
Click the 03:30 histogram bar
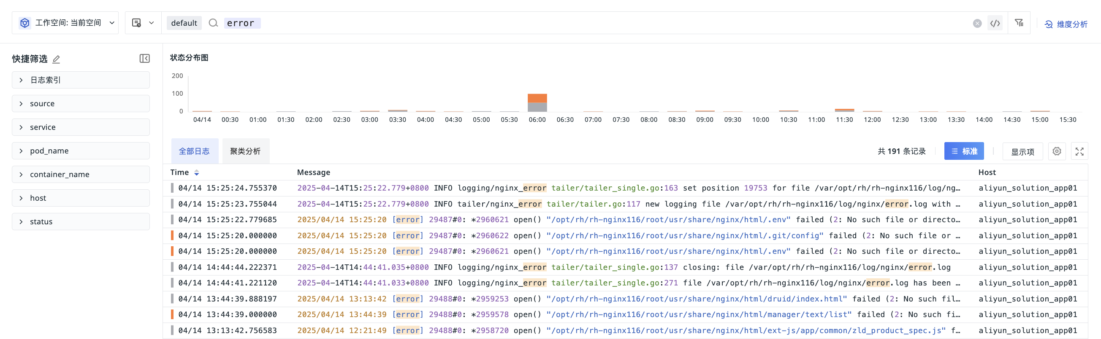[398, 110]
